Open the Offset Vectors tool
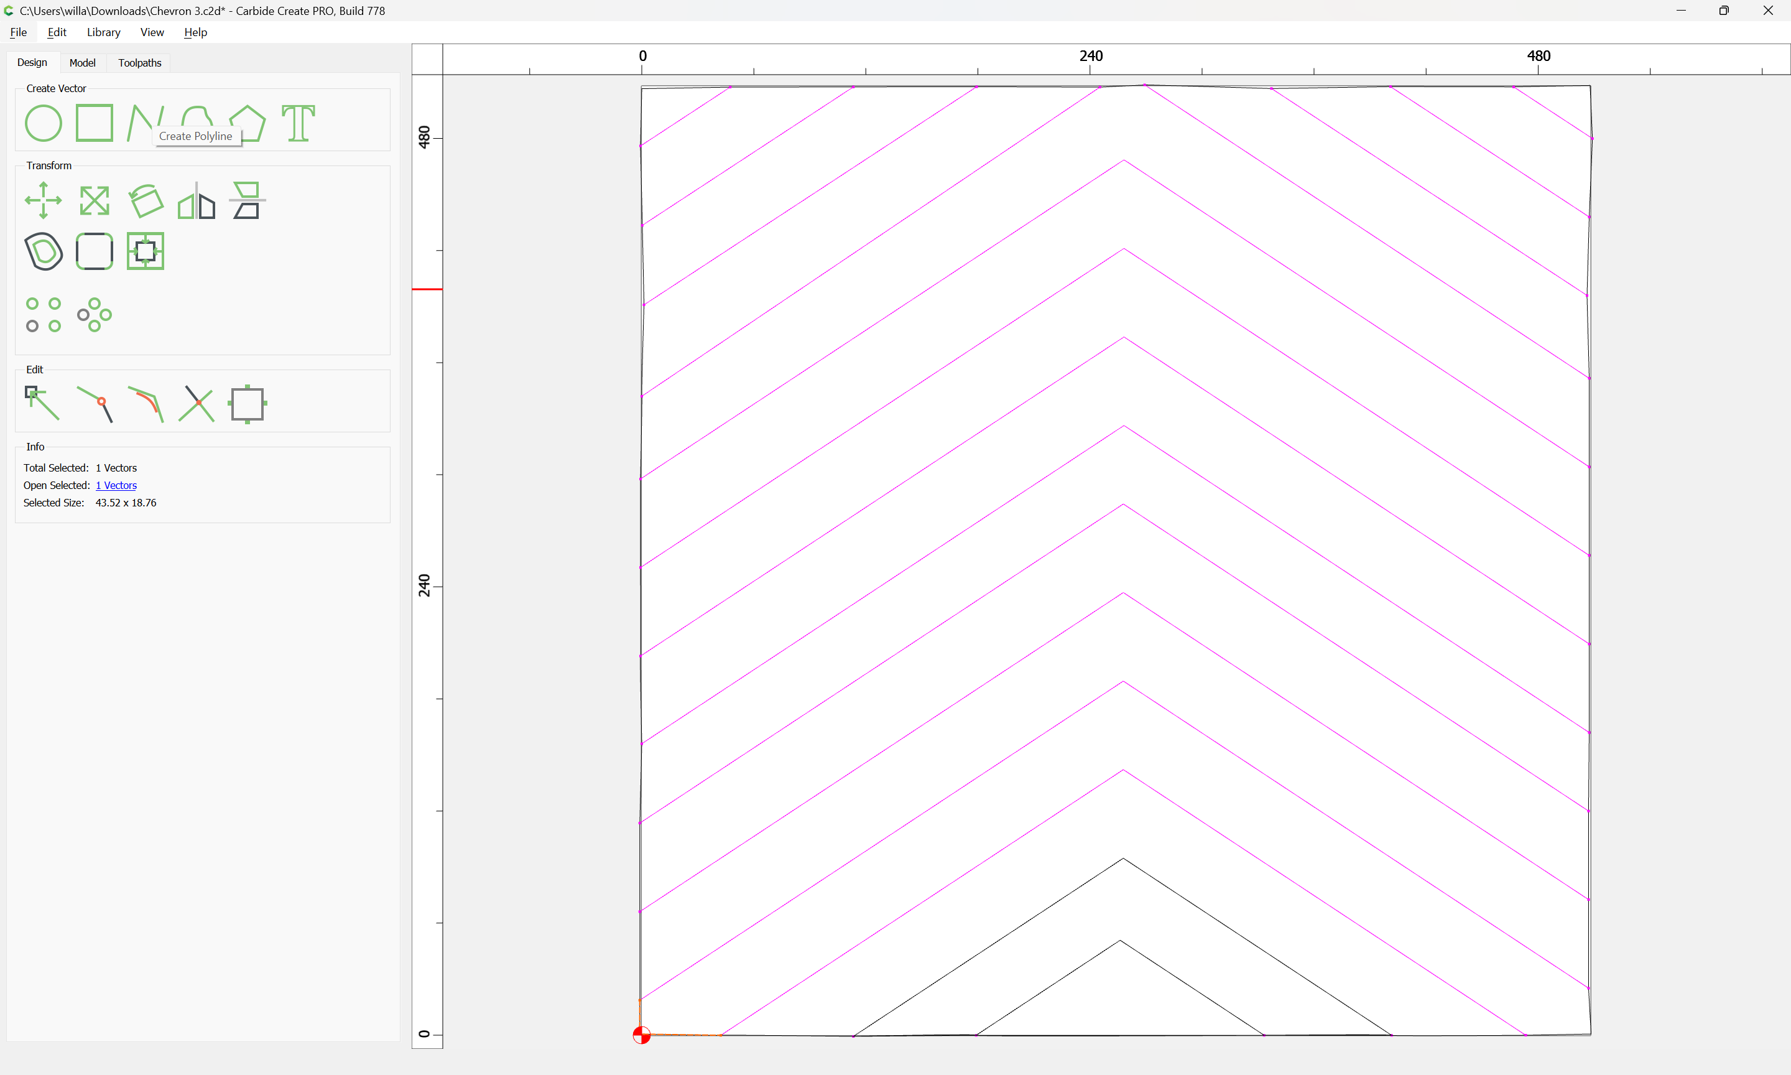This screenshot has height=1075, width=1791. [x=44, y=251]
